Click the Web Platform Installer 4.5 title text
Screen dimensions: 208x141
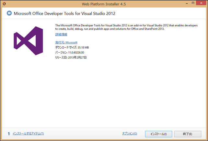[x=104, y=4]
